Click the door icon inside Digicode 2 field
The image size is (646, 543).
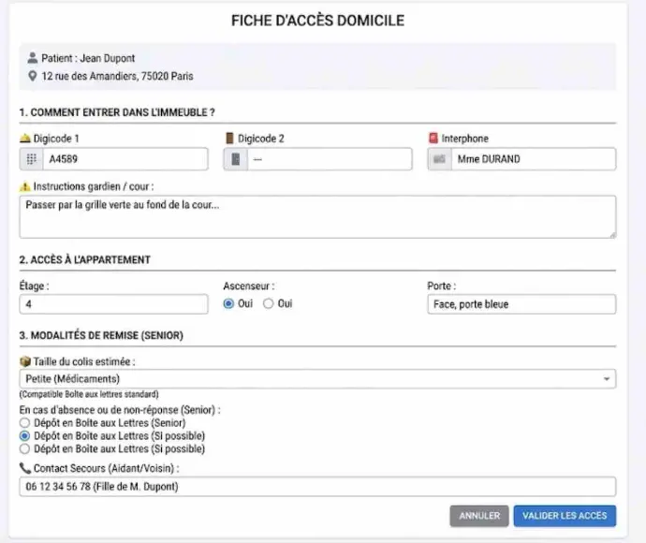click(236, 159)
